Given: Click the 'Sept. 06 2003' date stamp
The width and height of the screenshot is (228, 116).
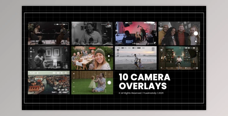Looking at the screenshot, I should (x=60, y=92).
